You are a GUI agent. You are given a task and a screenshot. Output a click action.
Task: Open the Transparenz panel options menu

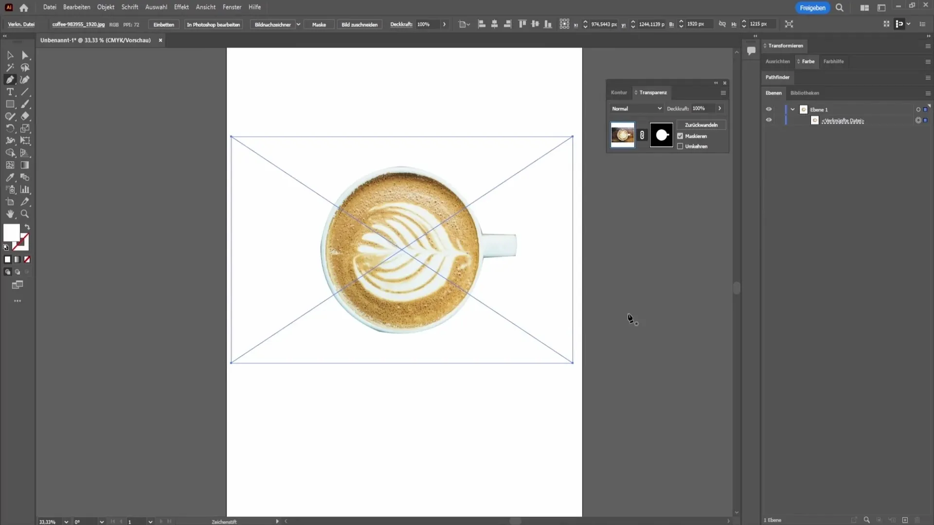point(723,93)
